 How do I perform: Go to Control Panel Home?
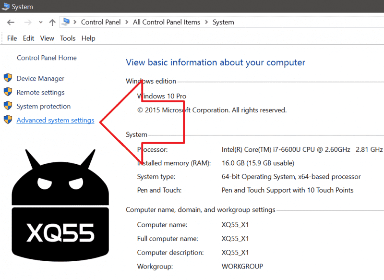47,58
